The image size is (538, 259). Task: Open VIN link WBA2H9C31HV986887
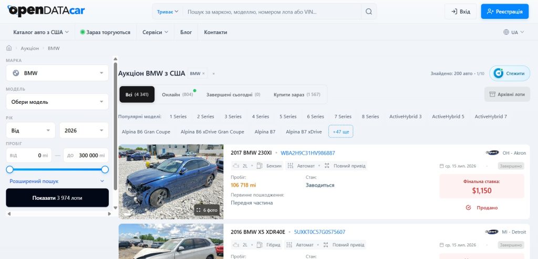pyautogui.click(x=308, y=153)
